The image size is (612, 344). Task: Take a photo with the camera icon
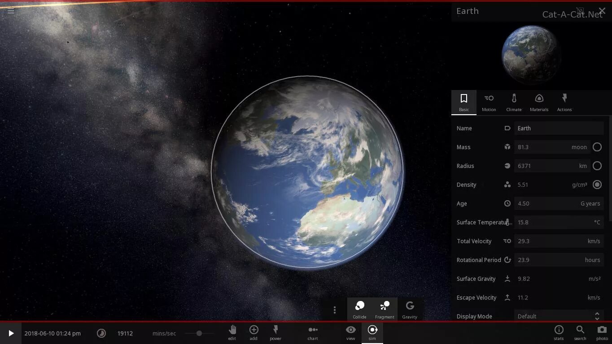click(602, 332)
